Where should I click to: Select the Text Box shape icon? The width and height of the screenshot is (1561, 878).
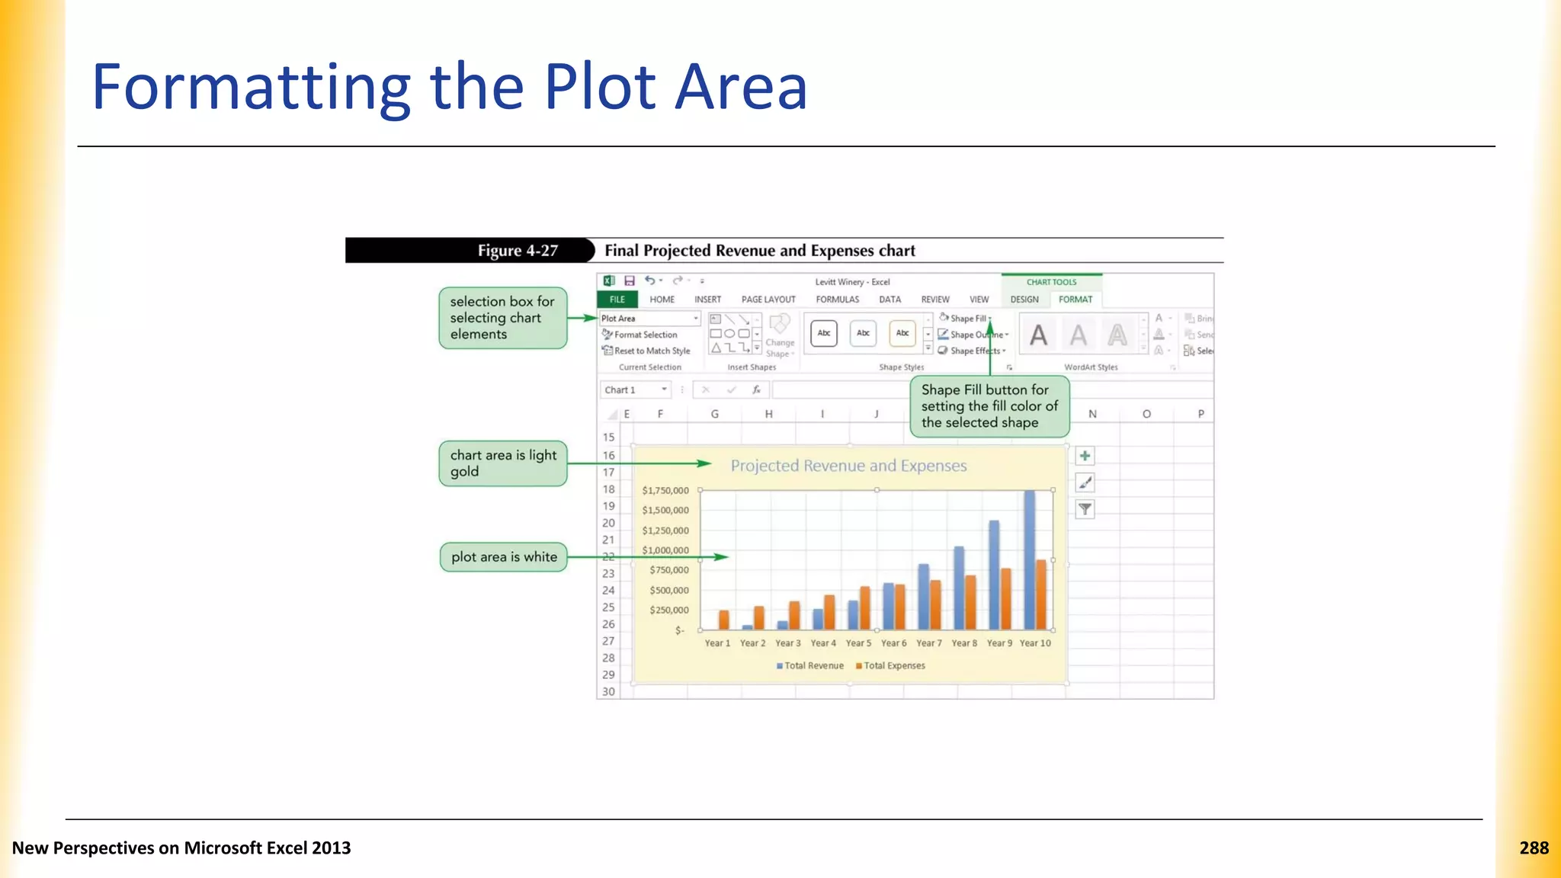click(716, 319)
